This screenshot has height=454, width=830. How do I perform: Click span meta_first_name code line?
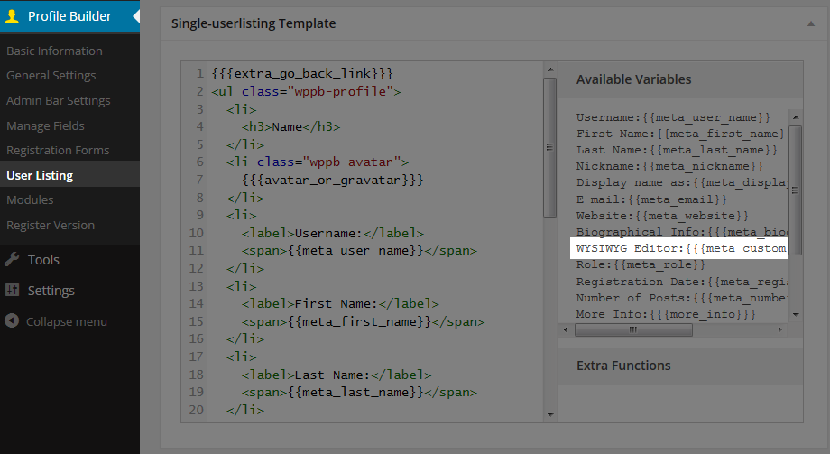pyautogui.click(x=363, y=321)
